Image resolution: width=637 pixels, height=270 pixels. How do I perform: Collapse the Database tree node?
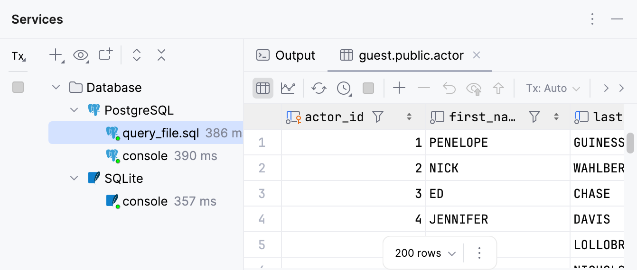(56, 88)
